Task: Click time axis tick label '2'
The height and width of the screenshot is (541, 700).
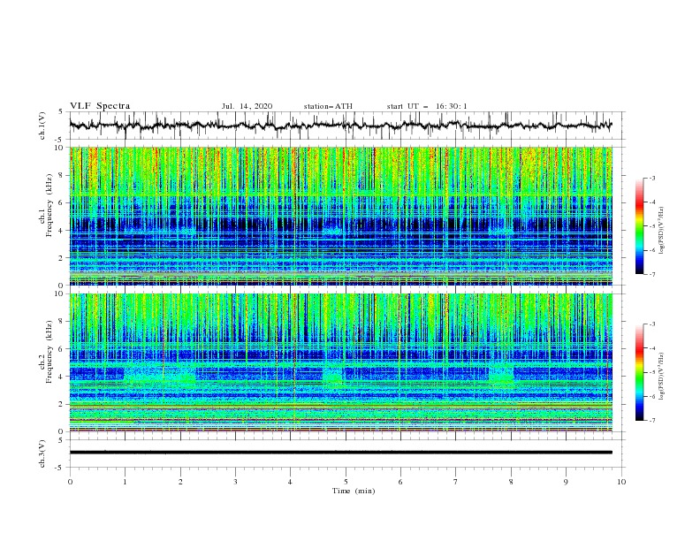Action: [x=180, y=482]
